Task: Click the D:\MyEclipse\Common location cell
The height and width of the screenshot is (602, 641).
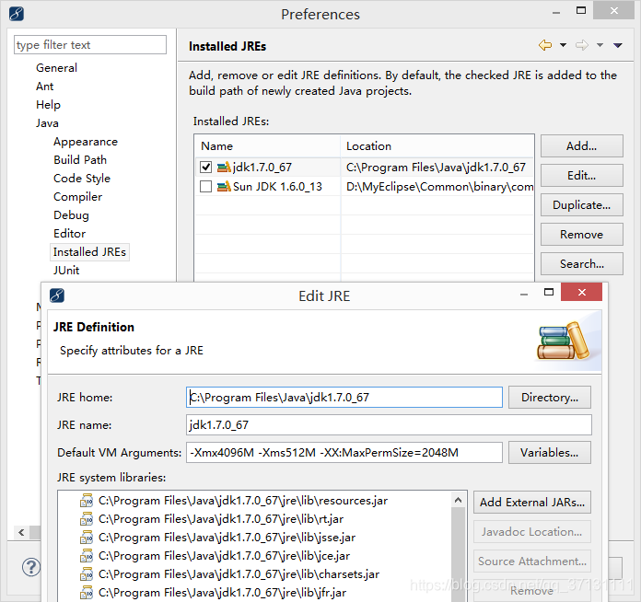Action: pyautogui.click(x=439, y=187)
